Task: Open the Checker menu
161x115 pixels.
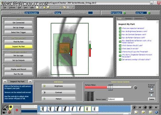Action: [12, 8]
